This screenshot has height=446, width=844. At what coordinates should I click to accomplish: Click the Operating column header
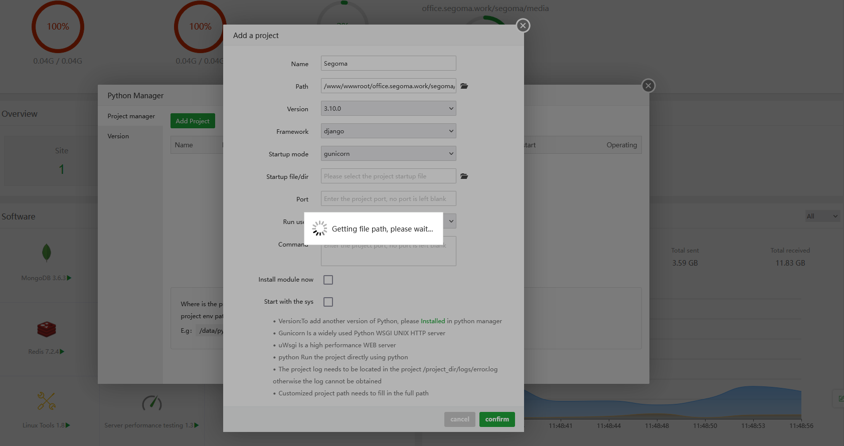(x=622, y=145)
